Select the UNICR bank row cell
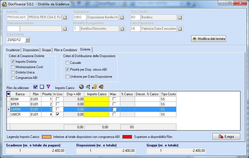This screenshot has width=249, height=158. 20,114
